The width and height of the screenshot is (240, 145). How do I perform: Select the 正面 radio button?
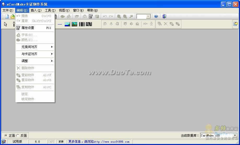6,136
